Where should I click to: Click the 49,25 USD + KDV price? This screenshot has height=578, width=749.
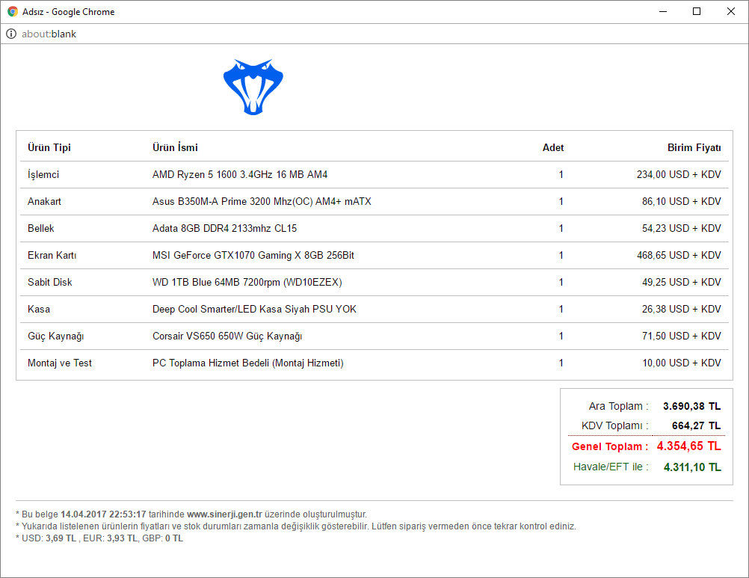(682, 283)
